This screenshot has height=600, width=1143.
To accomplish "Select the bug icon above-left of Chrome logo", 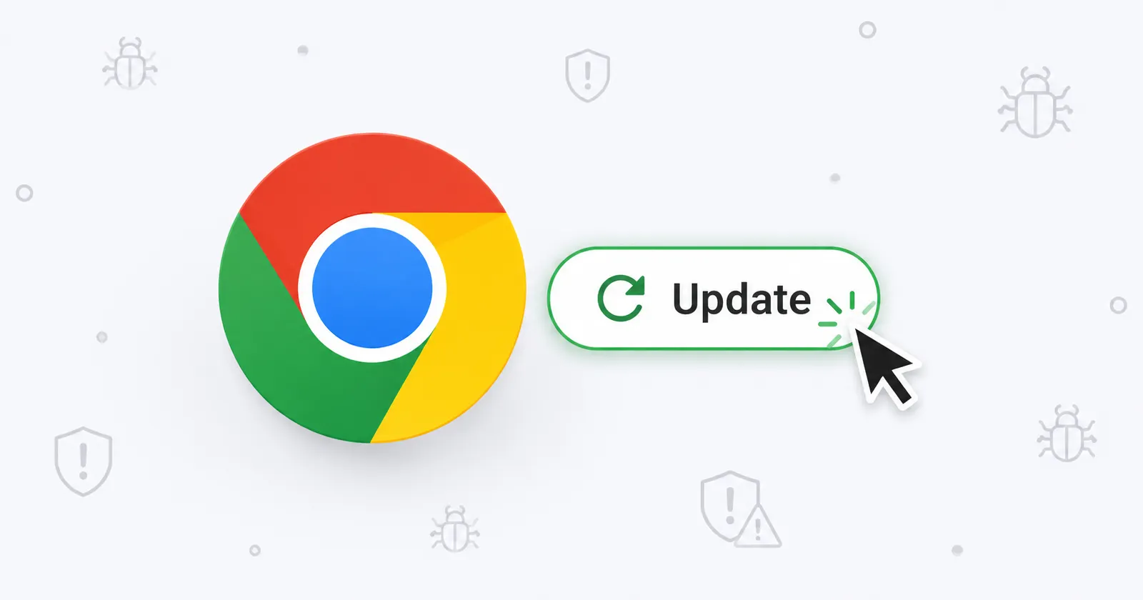I will (x=129, y=64).
